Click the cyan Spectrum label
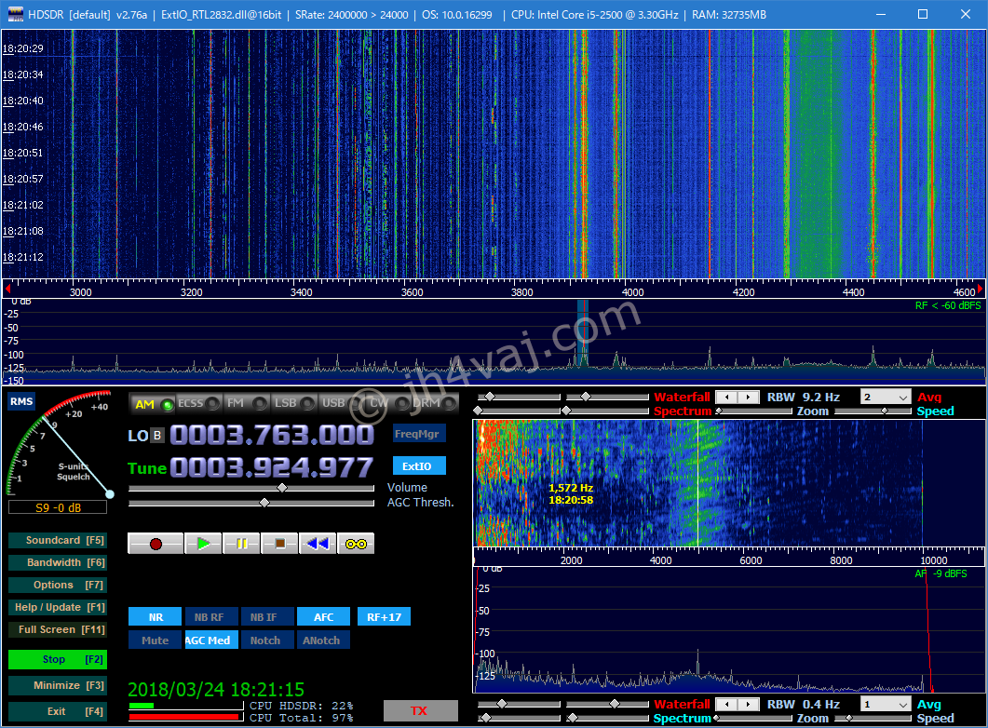The width and height of the screenshot is (988, 728). click(x=683, y=719)
